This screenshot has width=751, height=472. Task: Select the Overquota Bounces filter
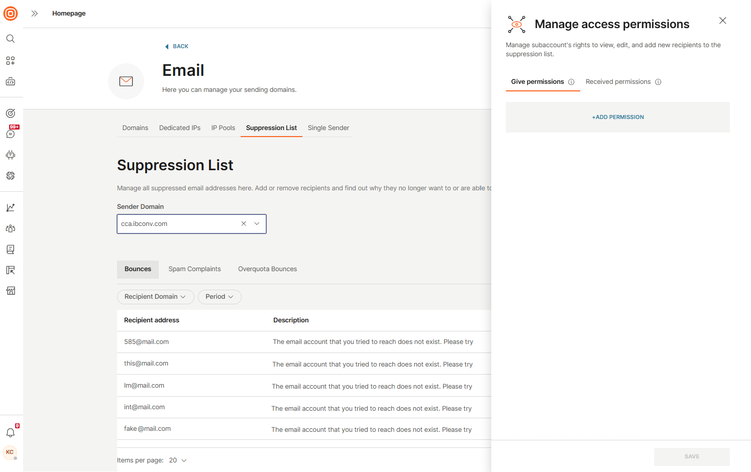pyautogui.click(x=267, y=269)
